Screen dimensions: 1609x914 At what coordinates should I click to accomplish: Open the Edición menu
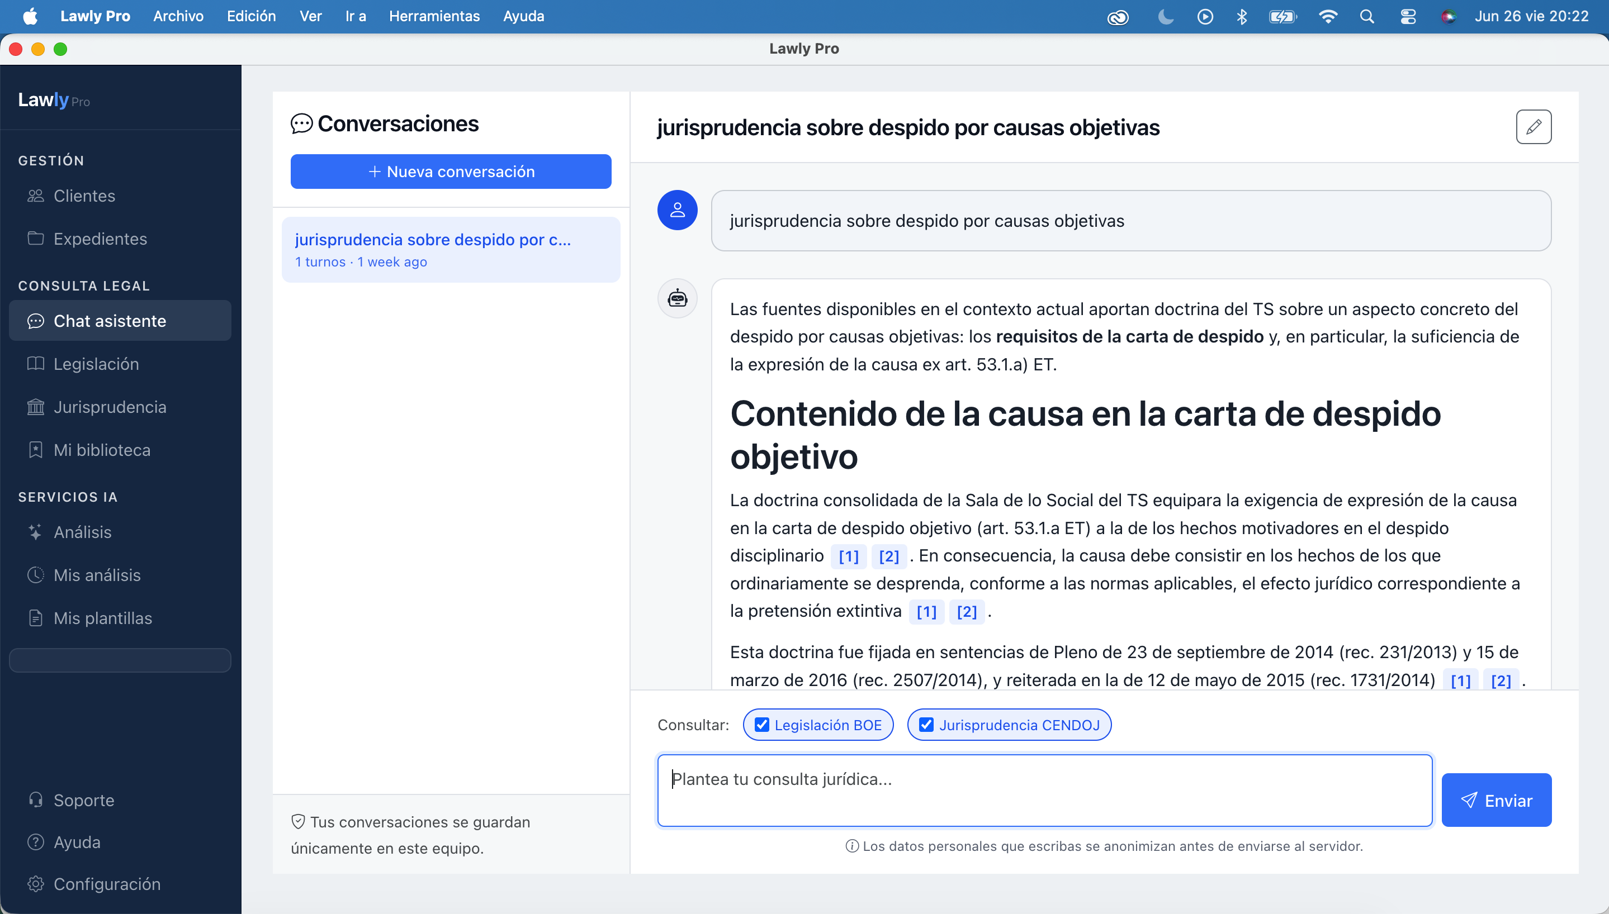(x=251, y=16)
